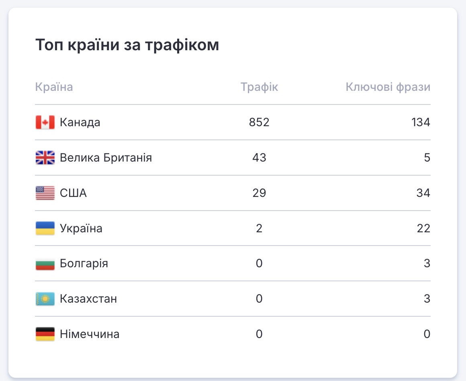Click the Bulgaria flag icon
Viewport: 466px width, 381px height.
tap(45, 264)
